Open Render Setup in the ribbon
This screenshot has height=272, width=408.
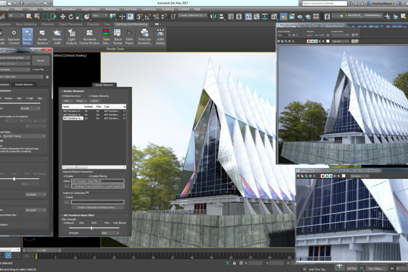coord(27,37)
